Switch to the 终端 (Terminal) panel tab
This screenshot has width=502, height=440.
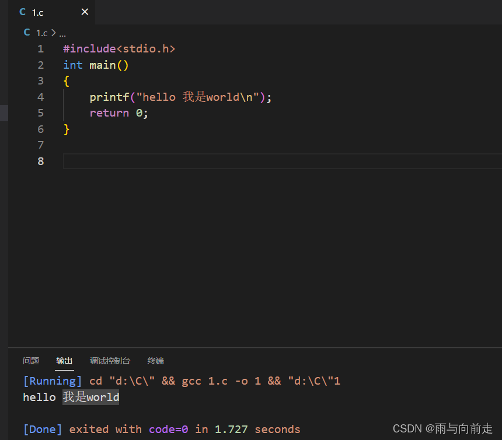click(155, 361)
